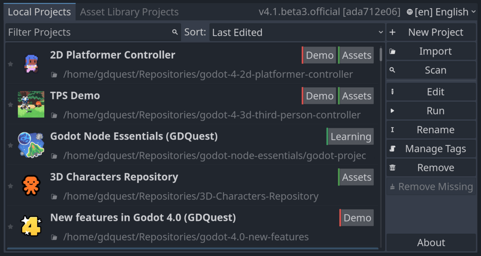Click the New features in Godot 4.0 icon
The image size is (481, 256).
click(31, 226)
